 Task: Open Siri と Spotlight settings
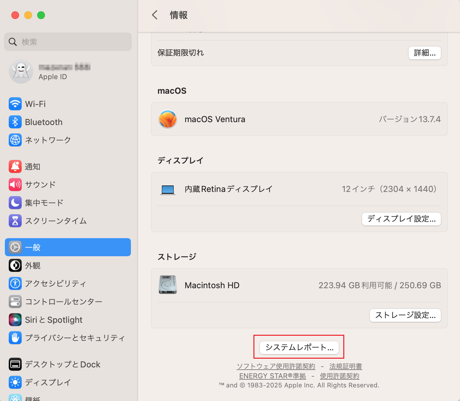pos(53,320)
